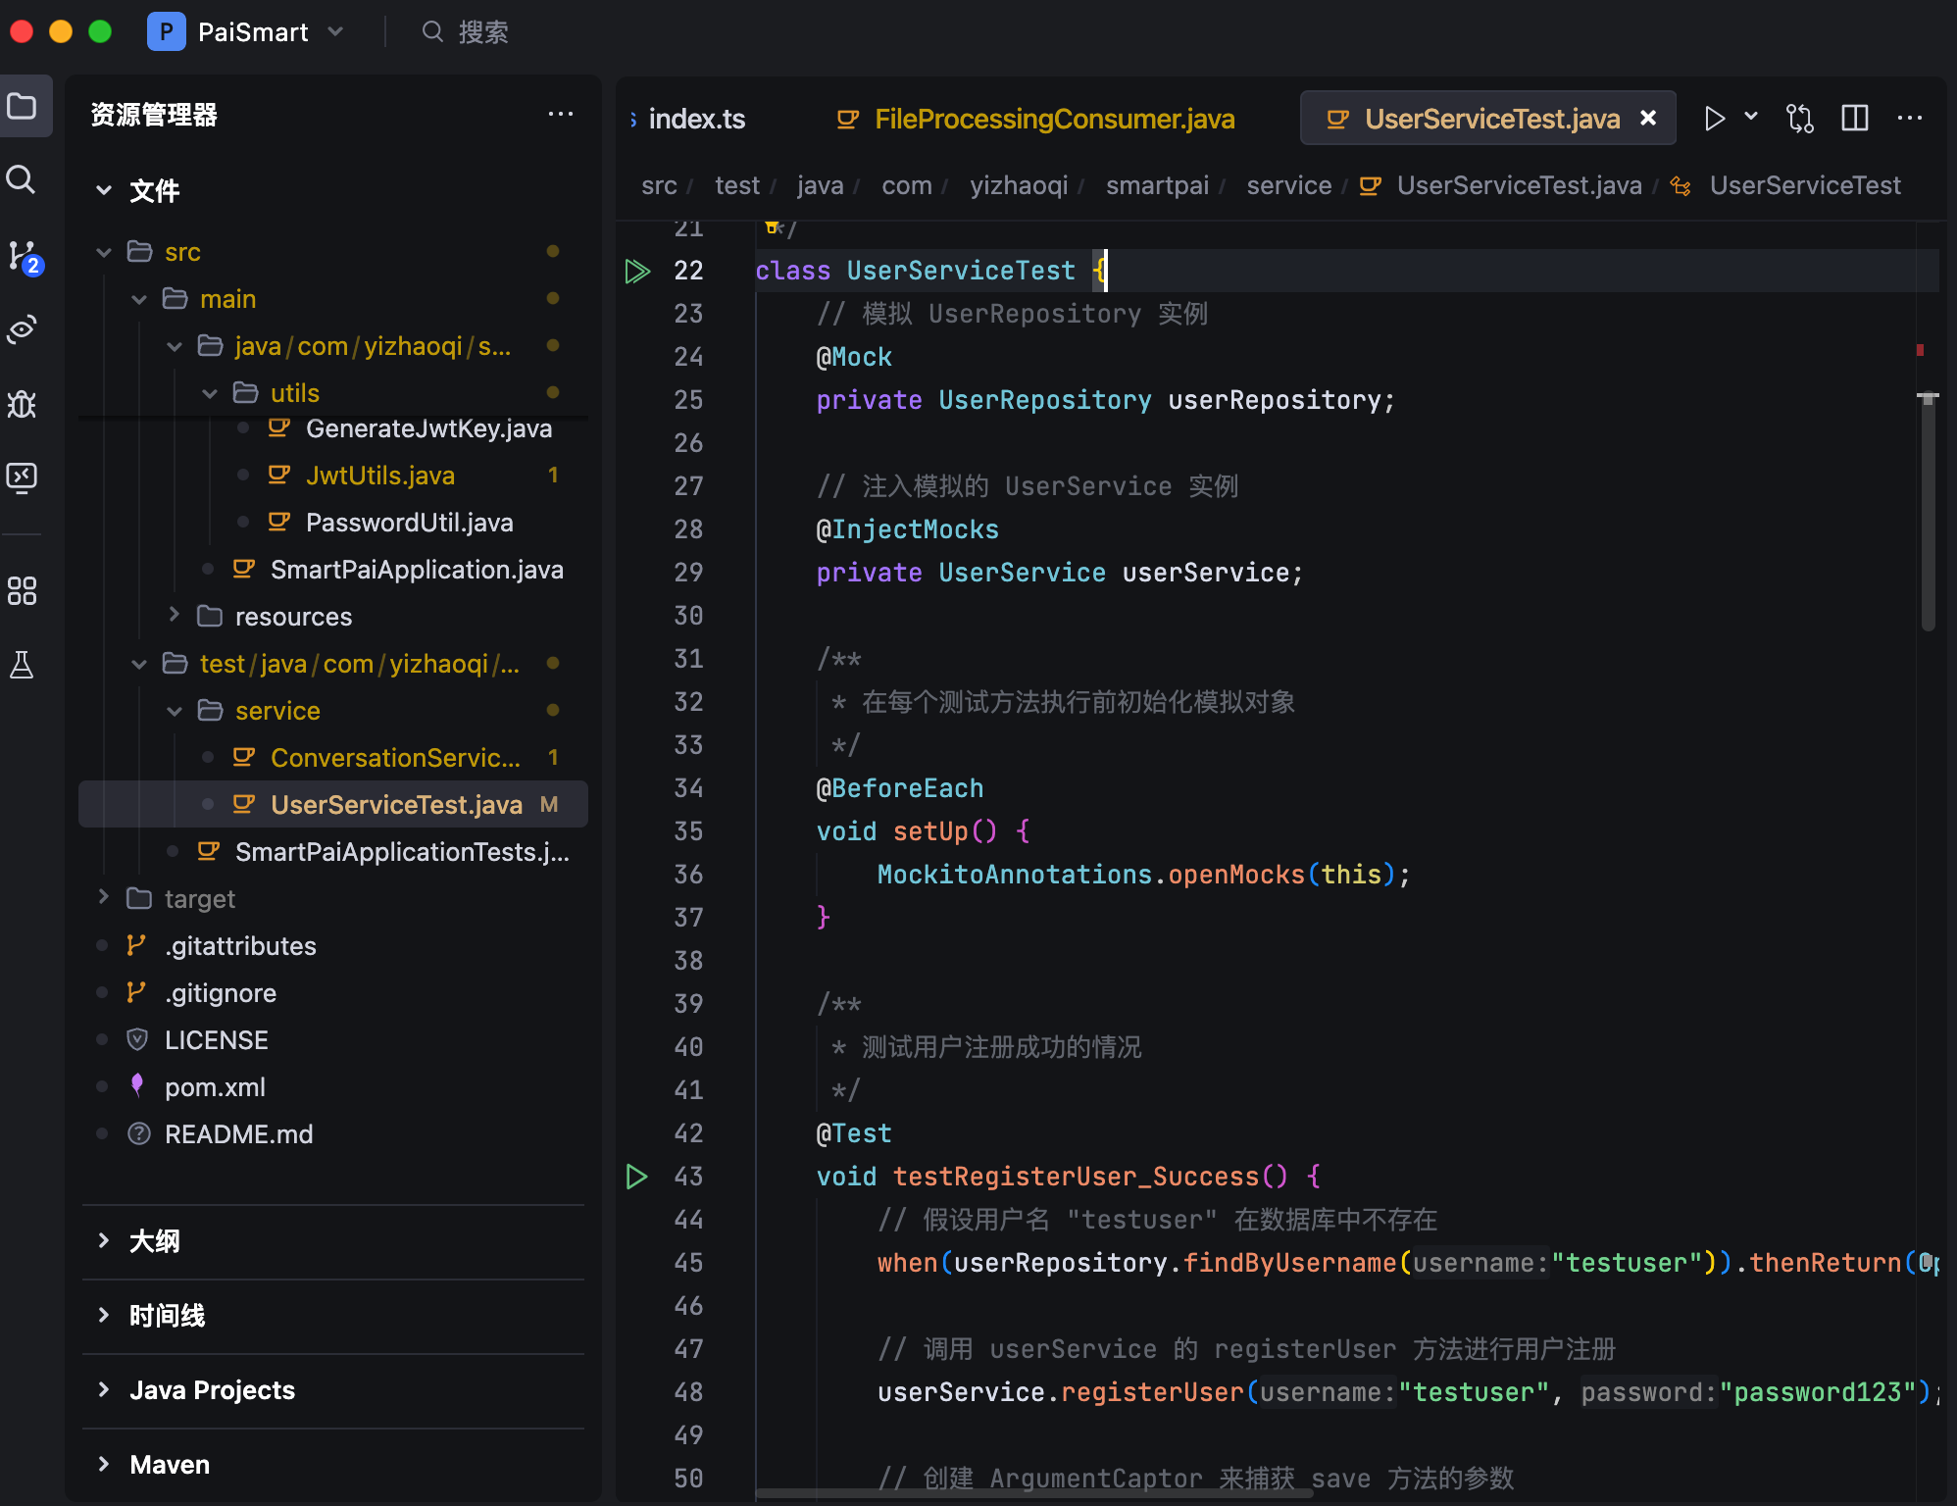Close the UserServiceTest.java tab
The width and height of the screenshot is (1957, 1506).
(x=1648, y=118)
